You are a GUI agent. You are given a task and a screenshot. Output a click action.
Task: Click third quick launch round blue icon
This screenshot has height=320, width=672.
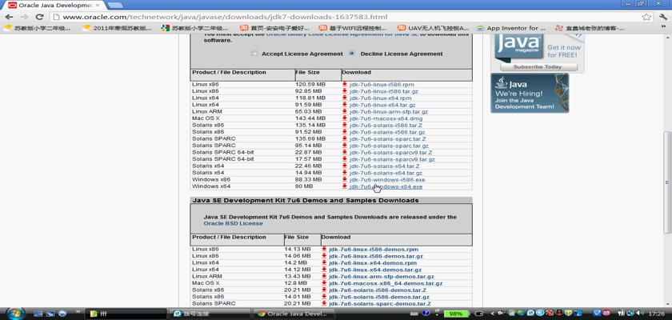(62, 314)
